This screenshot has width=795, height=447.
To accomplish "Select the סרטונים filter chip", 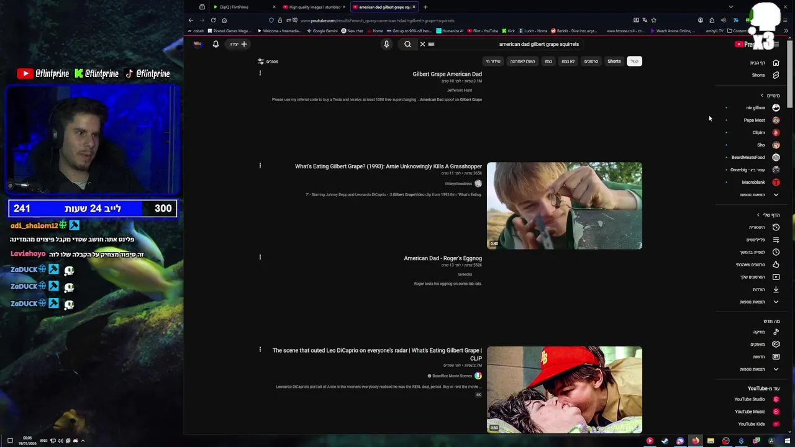I will pos(591,61).
